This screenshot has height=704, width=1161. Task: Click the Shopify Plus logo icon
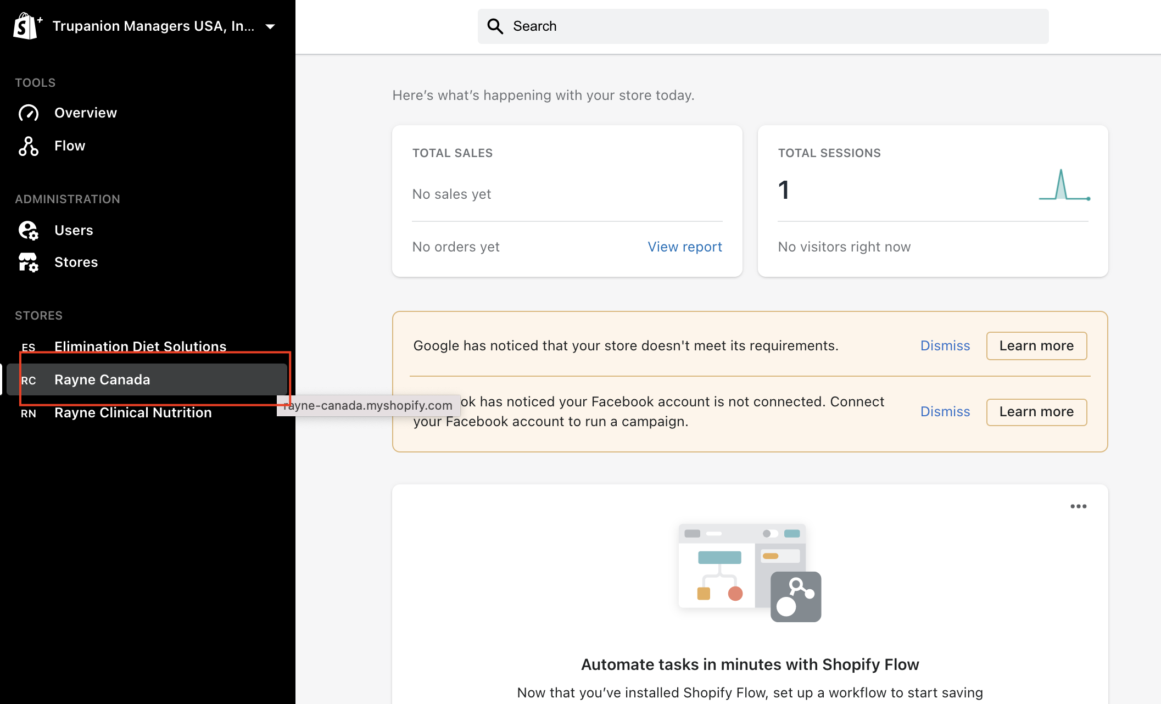click(26, 26)
